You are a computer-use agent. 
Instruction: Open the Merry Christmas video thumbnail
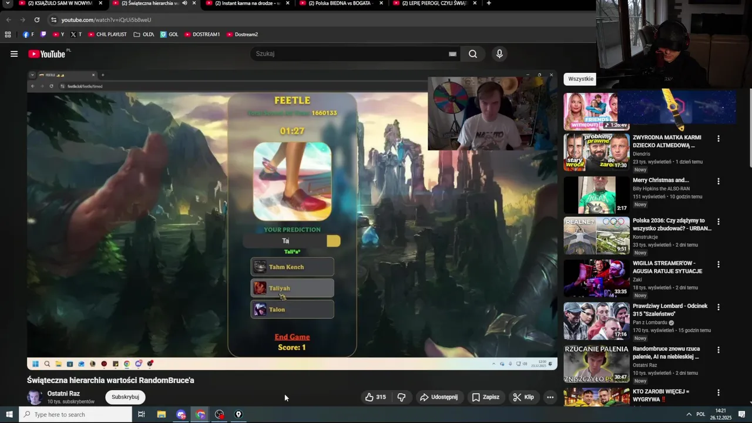[596, 194]
